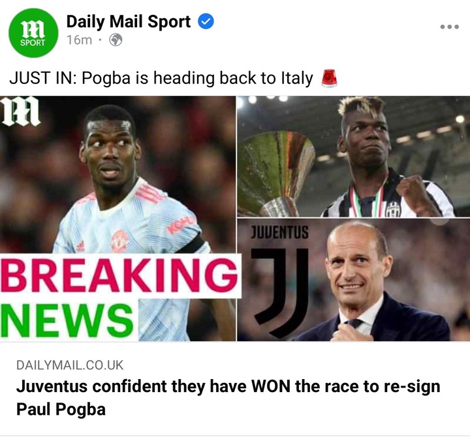Open the three-dot post options menu
Image resolution: width=470 pixels, height=439 pixels.
[x=449, y=27]
